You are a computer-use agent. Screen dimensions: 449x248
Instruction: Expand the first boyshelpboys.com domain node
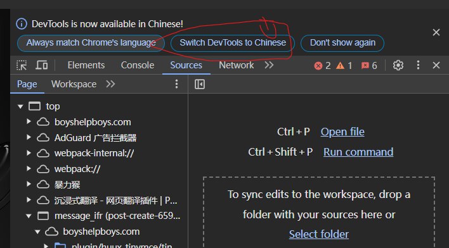click(29, 121)
